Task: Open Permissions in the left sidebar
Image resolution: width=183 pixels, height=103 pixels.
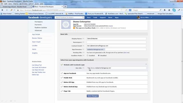Action: (x=39, y=22)
